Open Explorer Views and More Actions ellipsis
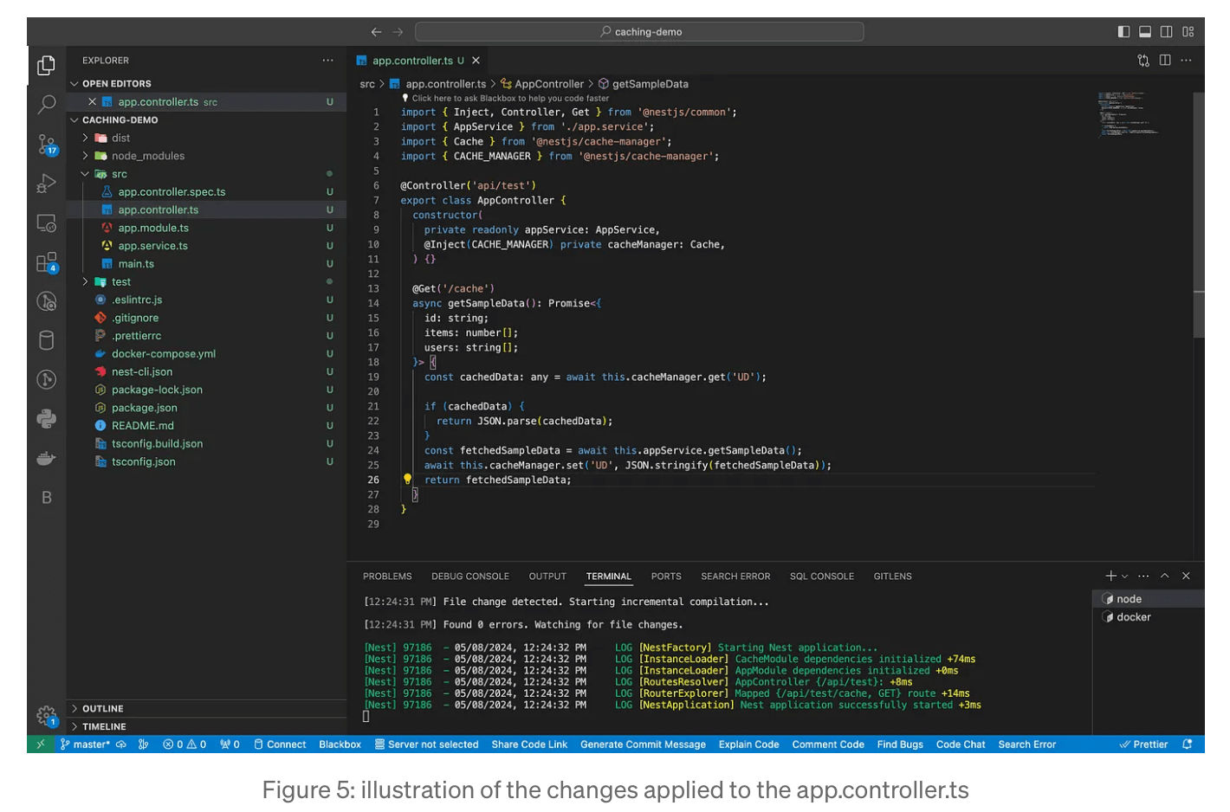Viewport: 1230px width, 812px height. click(x=327, y=61)
